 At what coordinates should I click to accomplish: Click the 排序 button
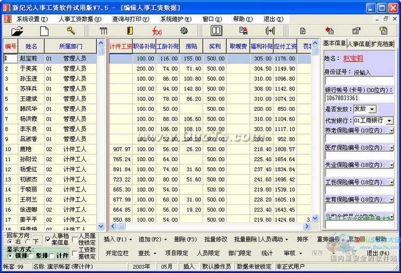[303, 239]
